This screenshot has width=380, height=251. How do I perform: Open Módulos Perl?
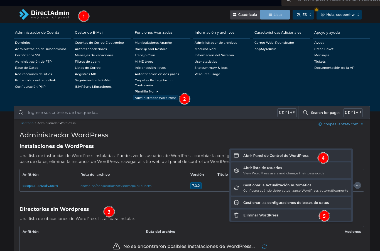click(x=205, y=49)
